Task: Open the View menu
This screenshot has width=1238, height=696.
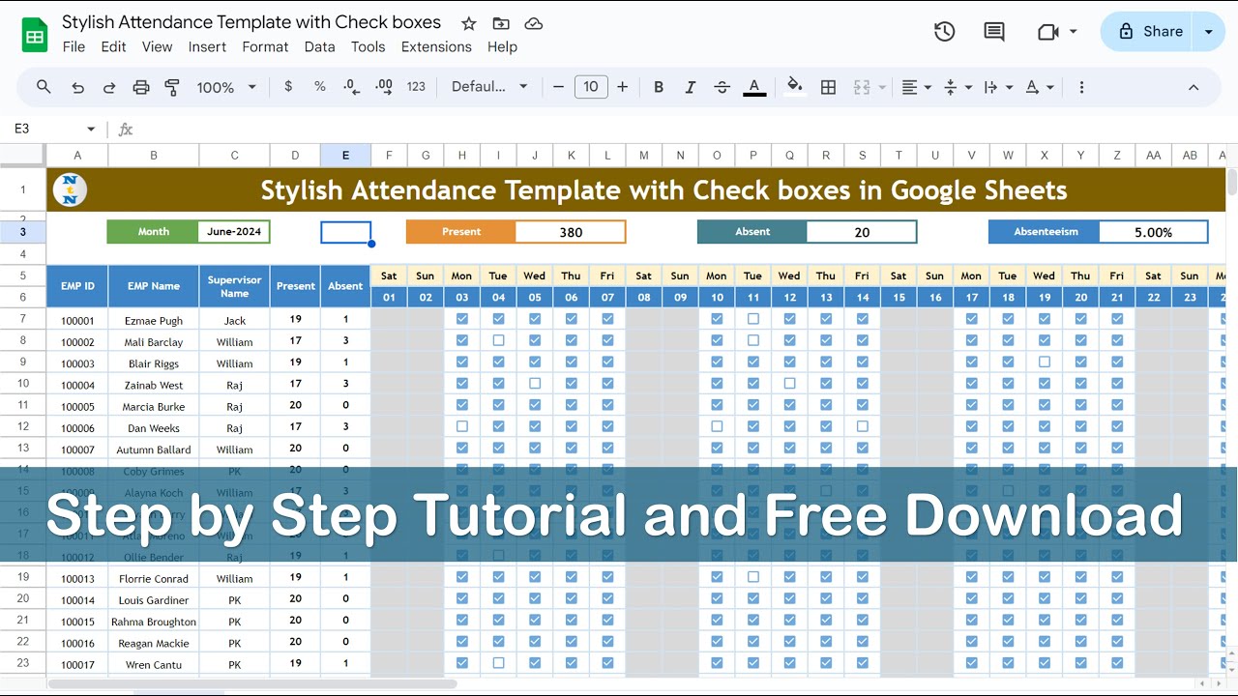Action: click(x=157, y=46)
